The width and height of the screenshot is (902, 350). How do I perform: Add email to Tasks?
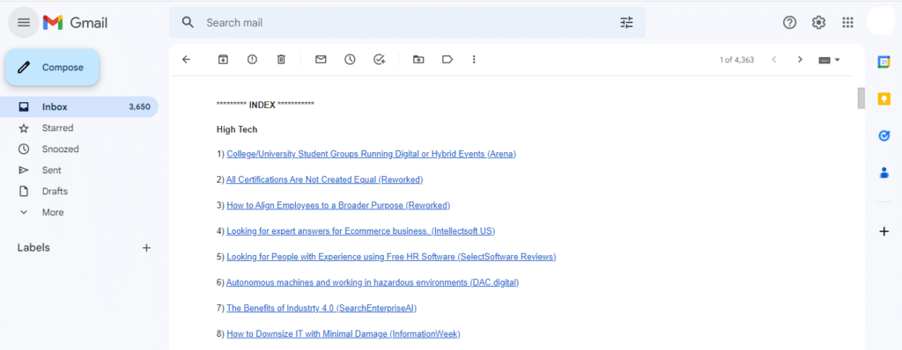pos(379,59)
